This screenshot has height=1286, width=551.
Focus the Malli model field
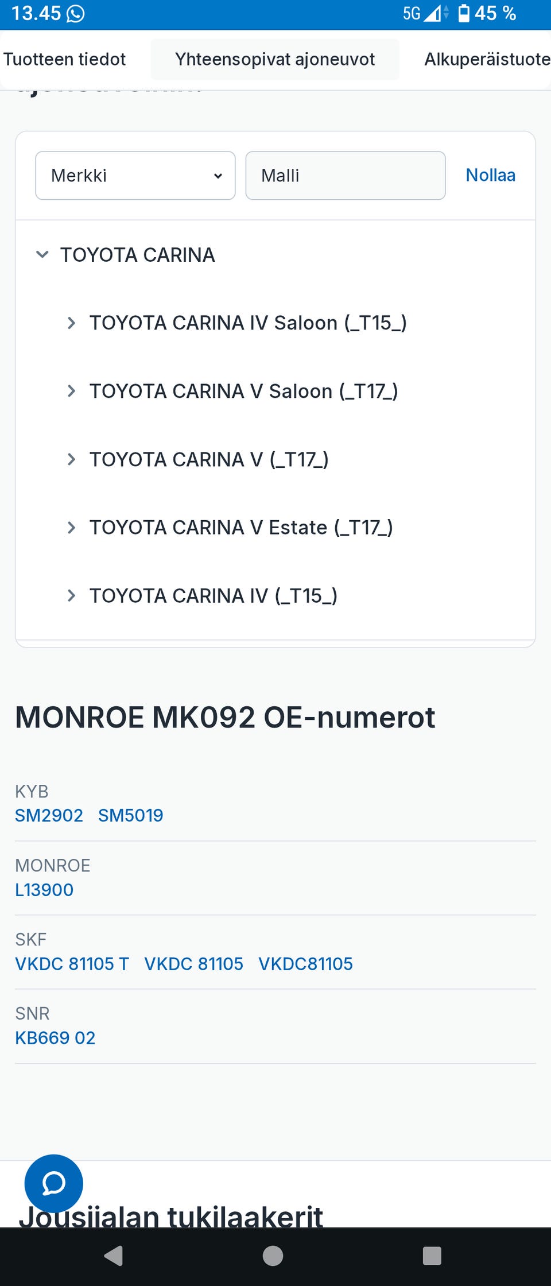coord(345,176)
